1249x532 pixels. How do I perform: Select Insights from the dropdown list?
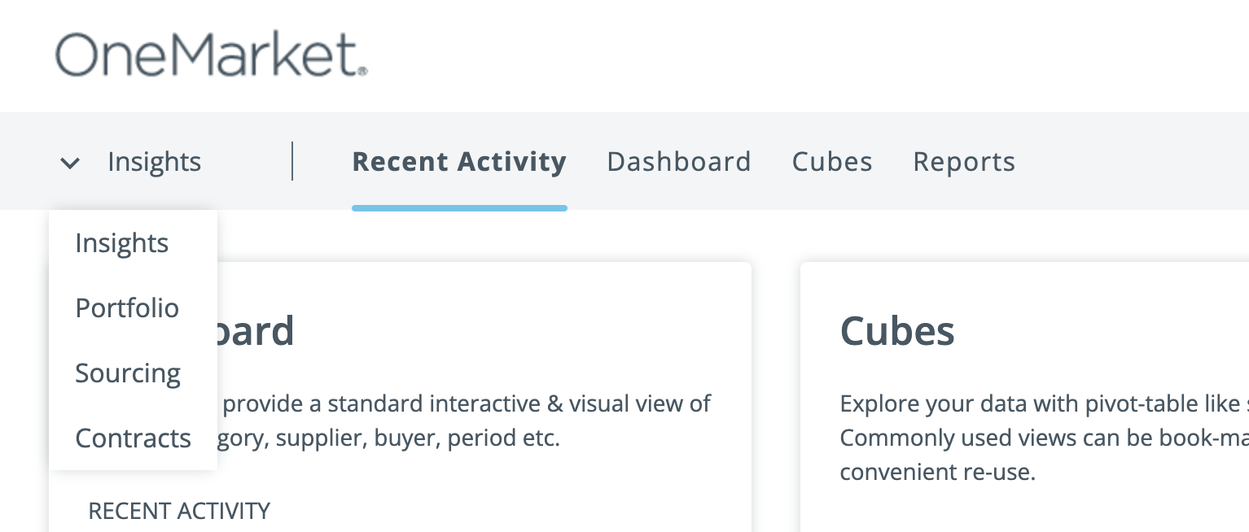(121, 242)
